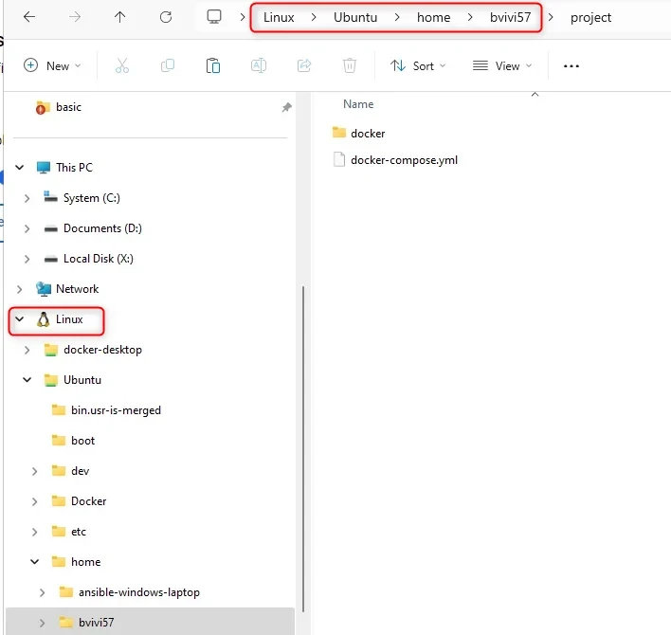Open the New dropdown menu

click(x=52, y=65)
